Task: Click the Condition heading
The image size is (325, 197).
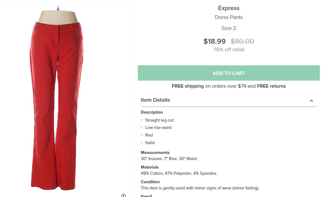Action: [150, 182]
